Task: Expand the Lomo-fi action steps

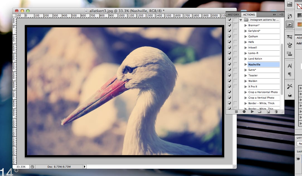Action: coord(246,53)
